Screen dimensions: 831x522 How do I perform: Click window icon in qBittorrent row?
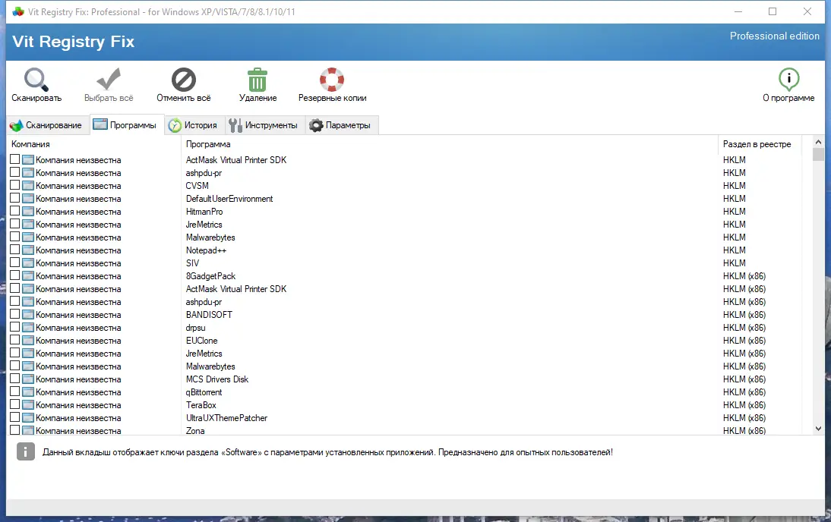(x=28, y=391)
